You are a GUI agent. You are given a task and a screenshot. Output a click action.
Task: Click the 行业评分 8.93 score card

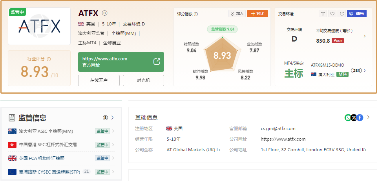(x=39, y=68)
